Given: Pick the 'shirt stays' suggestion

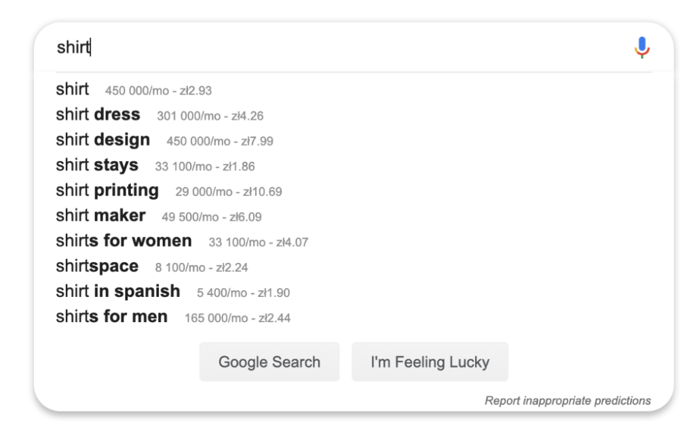Looking at the screenshot, I should point(97,165).
